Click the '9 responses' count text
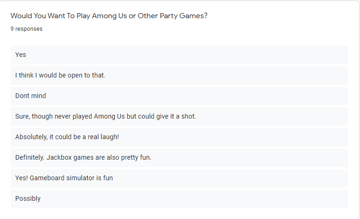Viewport: 360px width, 219px height. click(26, 29)
